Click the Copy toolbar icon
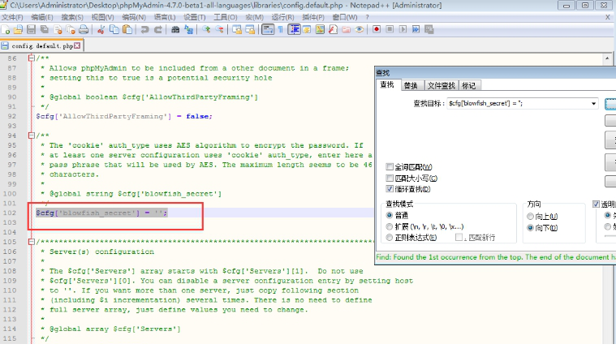Viewport: 616px width, 357px height. click(x=114, y=29)
